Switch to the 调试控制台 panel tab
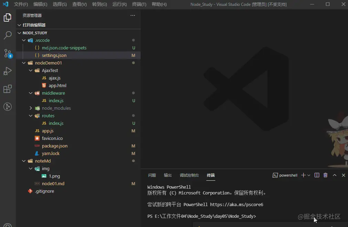The image size is (348, 227). 189,175
